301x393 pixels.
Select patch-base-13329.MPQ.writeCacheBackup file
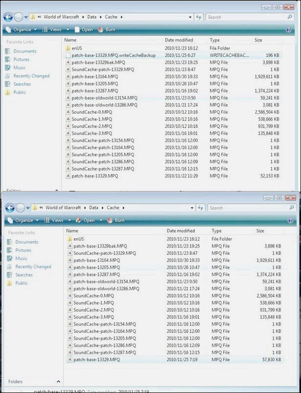pos(173,55)
